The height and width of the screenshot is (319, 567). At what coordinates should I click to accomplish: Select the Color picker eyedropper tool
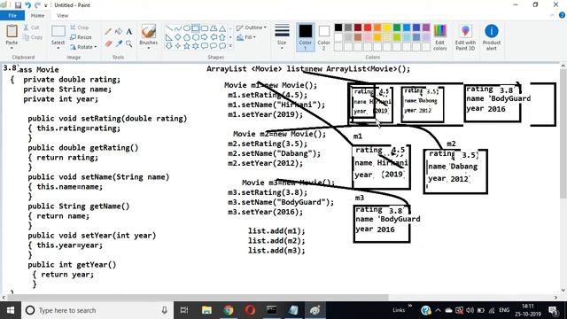click(119, 43)
